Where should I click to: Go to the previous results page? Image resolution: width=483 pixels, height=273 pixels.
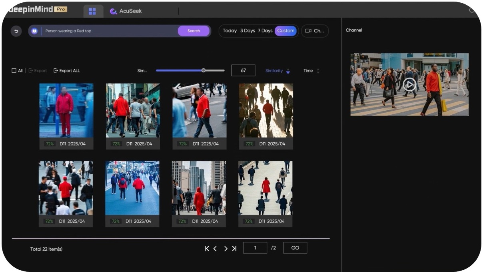click(215, 249)
